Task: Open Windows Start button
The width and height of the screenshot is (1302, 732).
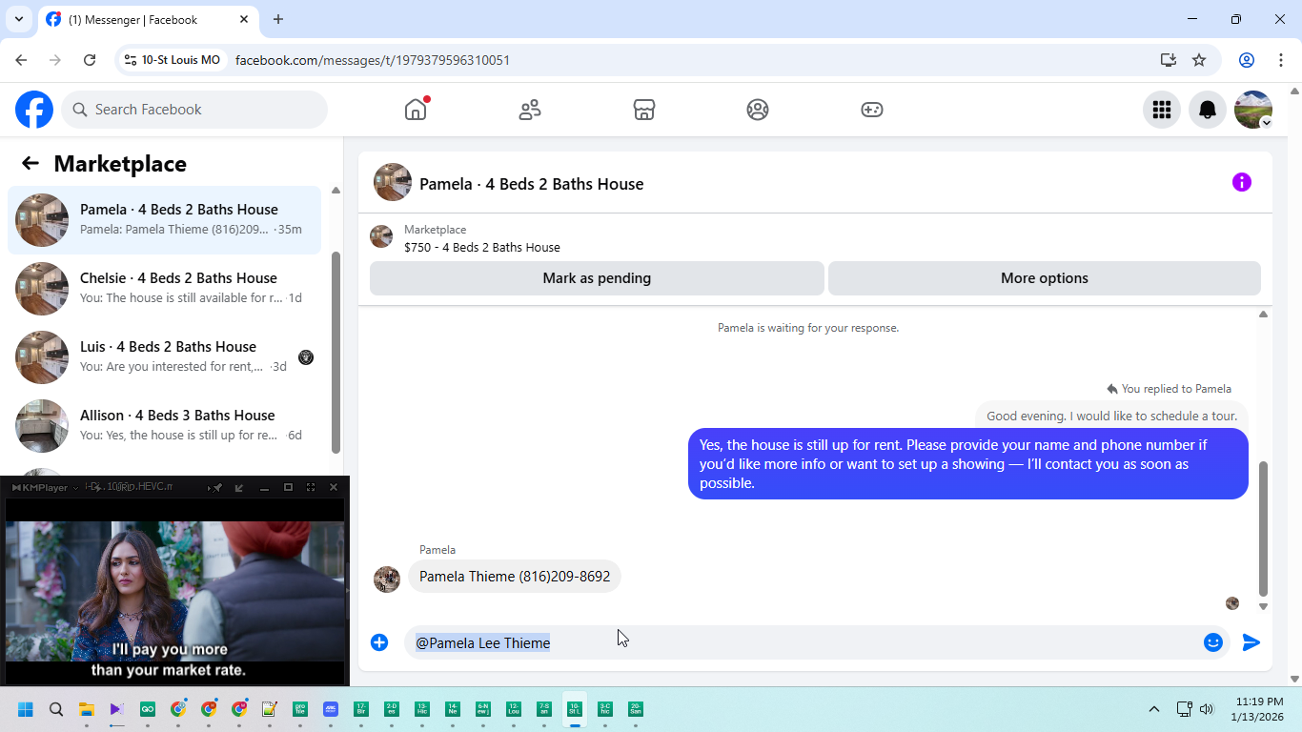Action: coord(26,709)
